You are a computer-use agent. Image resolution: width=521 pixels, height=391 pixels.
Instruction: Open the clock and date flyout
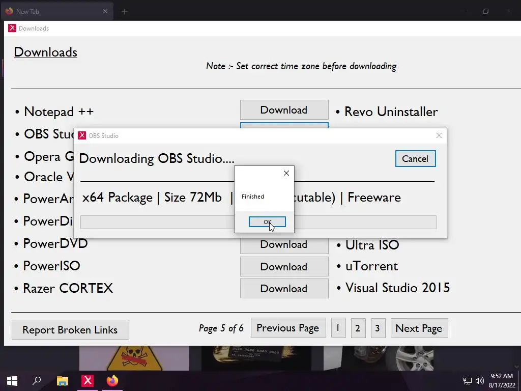tap(502, 381)
